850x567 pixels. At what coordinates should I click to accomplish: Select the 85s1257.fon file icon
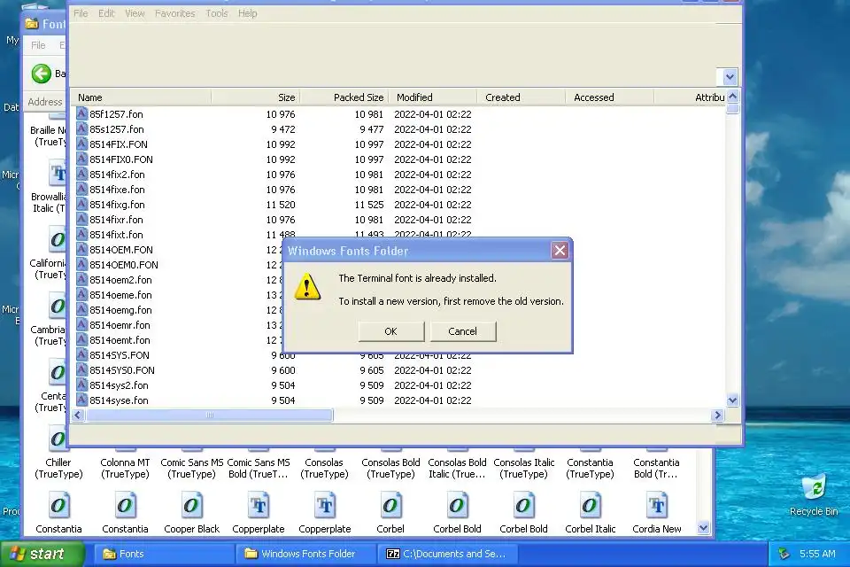pos(81,129)
